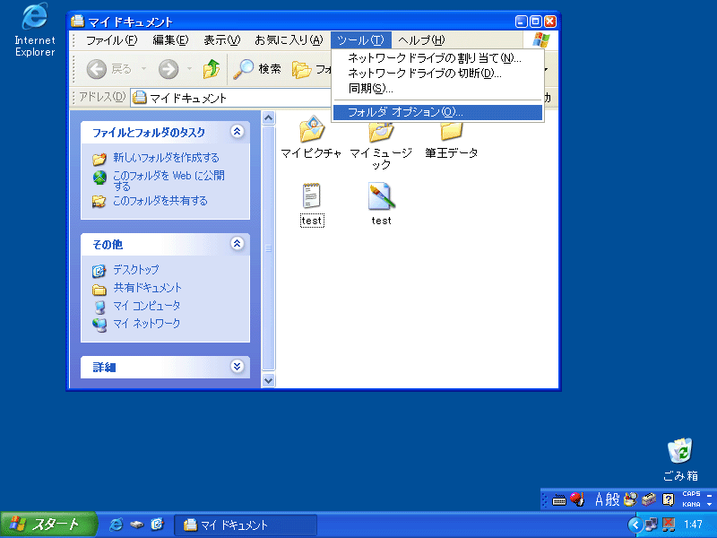Minimize the language bar
The height and width of the screenshot is (538, 717).
709,495
